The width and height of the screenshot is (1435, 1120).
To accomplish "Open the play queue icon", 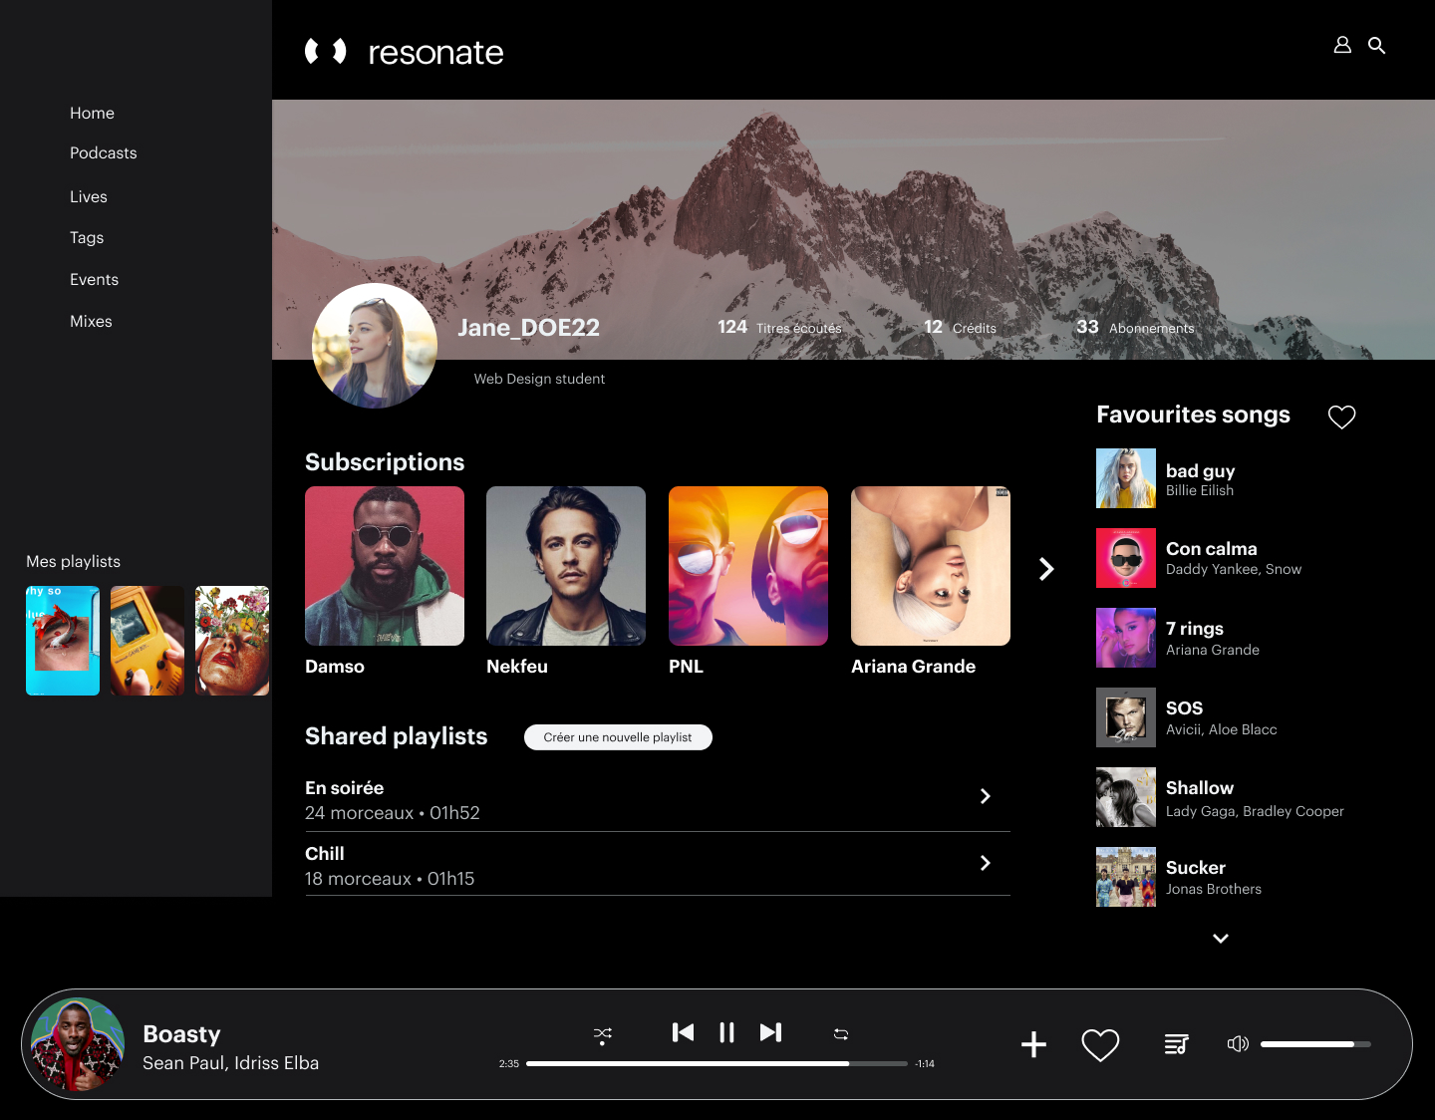I will pyautogui.click(x=1176, y=1044).
